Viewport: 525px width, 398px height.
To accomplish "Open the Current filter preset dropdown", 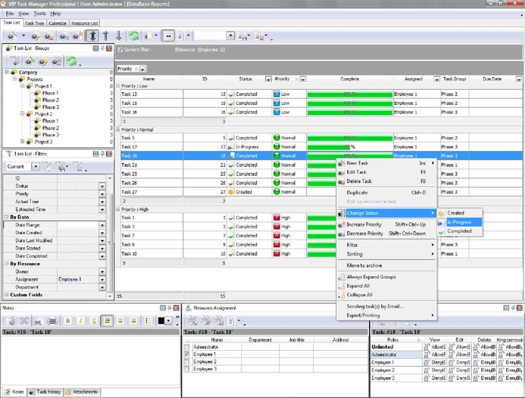I will (x=36, y=167).
